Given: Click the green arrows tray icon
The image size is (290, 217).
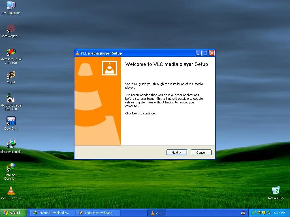Looking at the screenshot, I should (x=253, y=213).
